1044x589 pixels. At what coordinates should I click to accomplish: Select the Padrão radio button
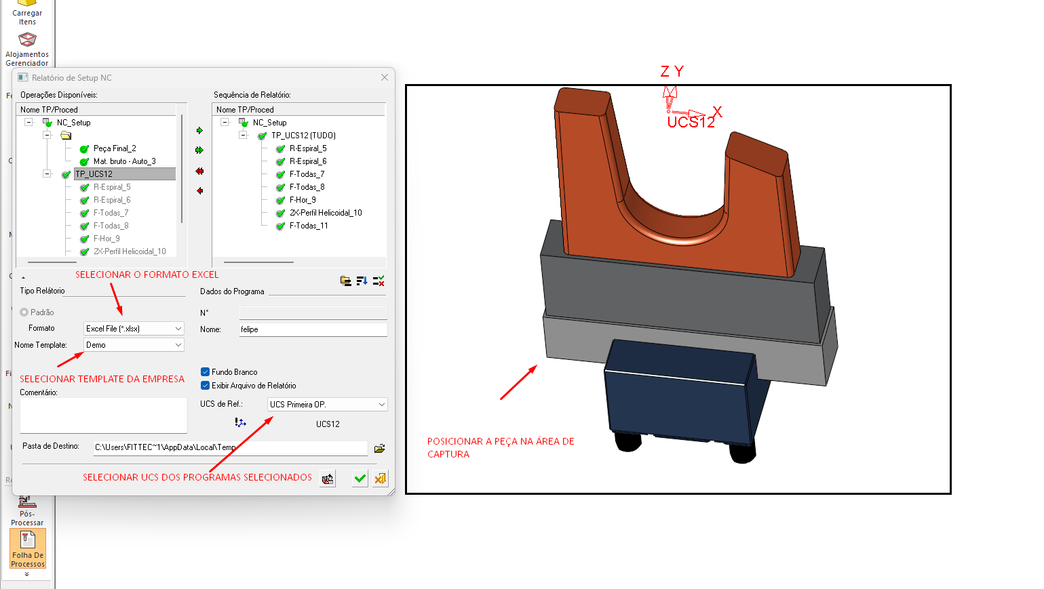[24, 312]
